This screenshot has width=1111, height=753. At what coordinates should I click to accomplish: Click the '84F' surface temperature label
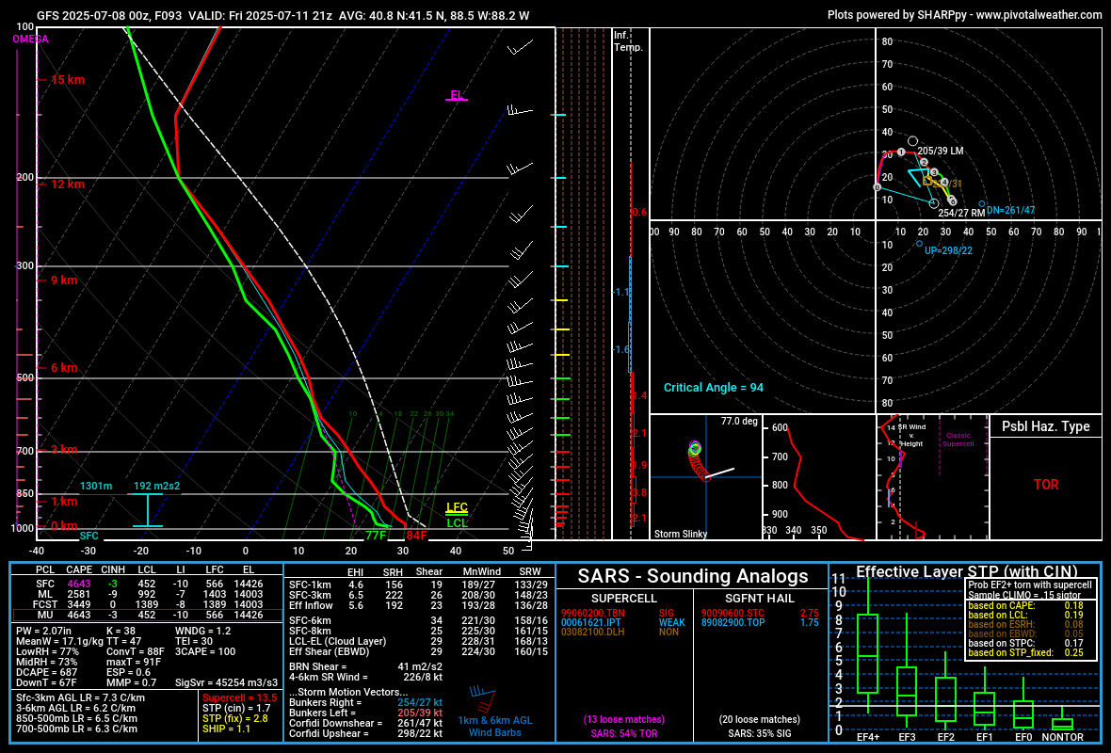(x=416, y=535)
